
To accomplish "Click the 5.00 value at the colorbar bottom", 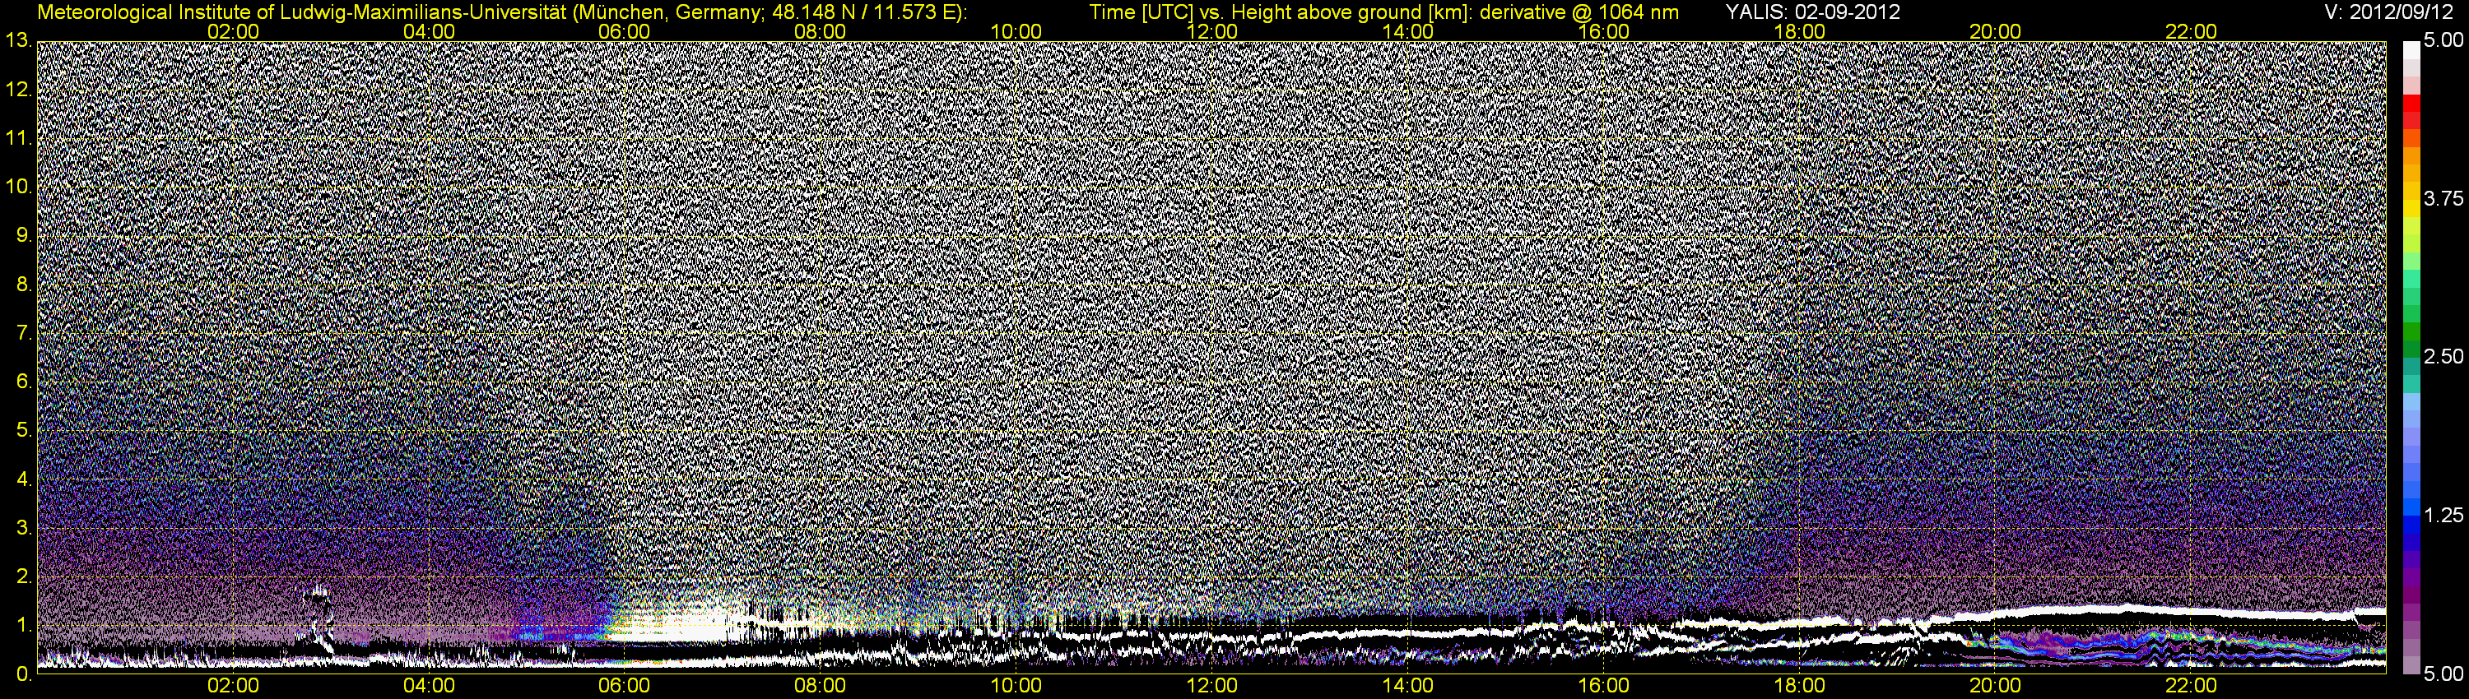I will [x=2443, y=674].
